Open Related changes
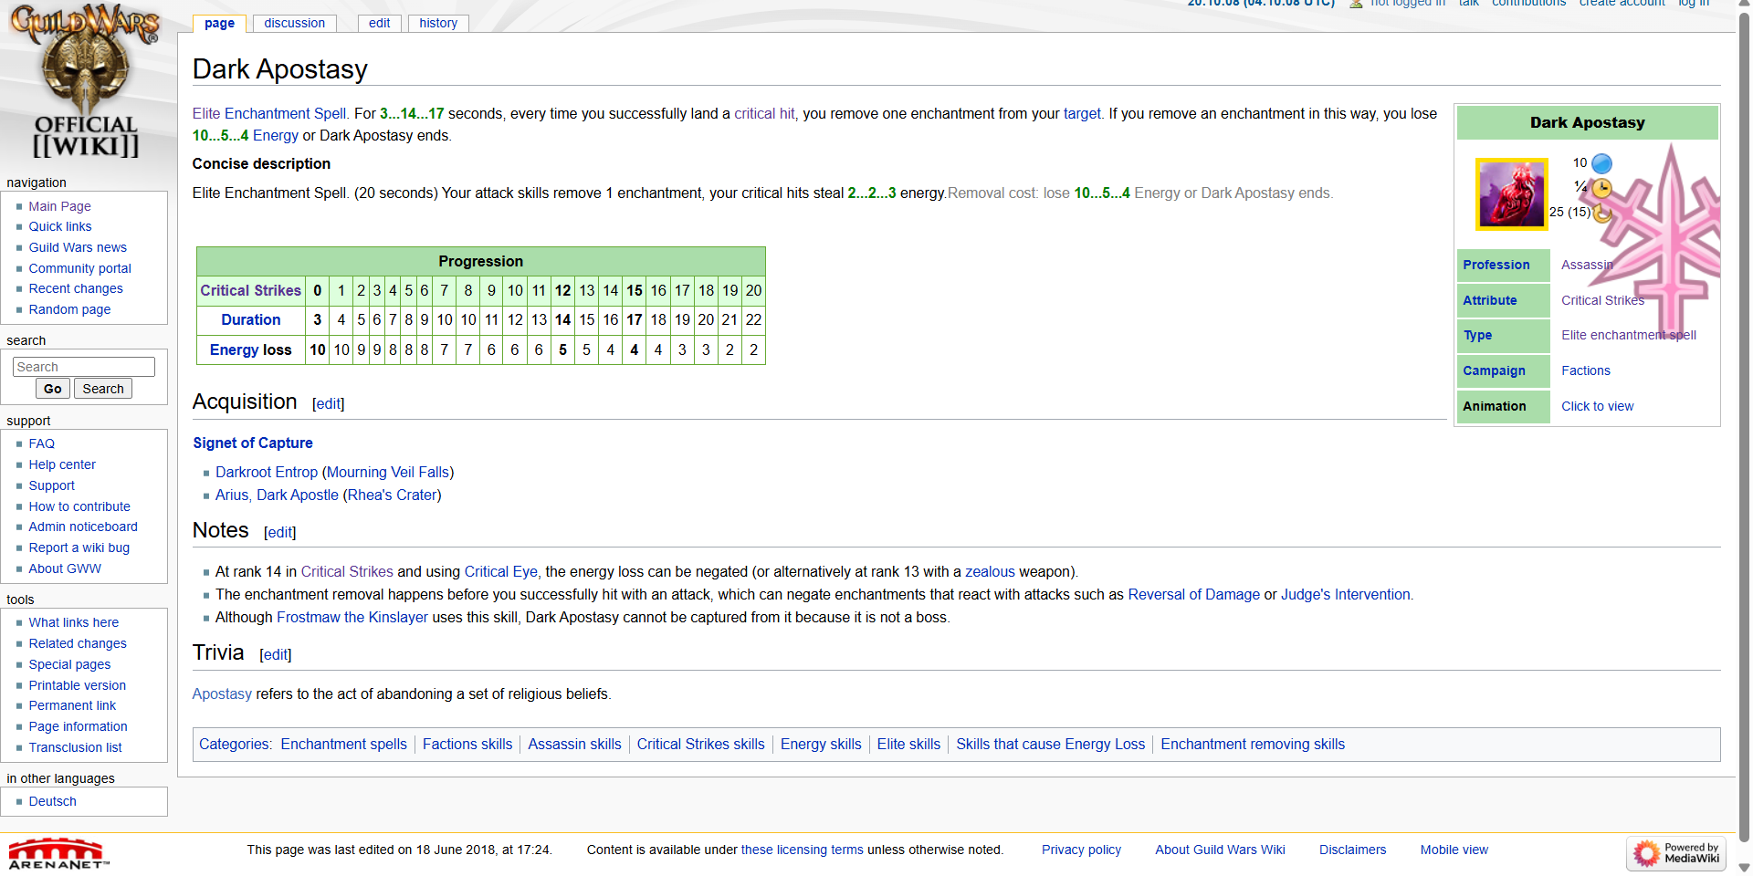 coord(78,643)
